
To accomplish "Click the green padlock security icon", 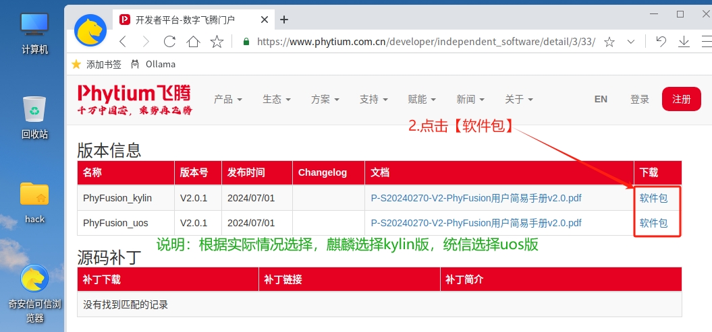I will click(x=246, y=42).
